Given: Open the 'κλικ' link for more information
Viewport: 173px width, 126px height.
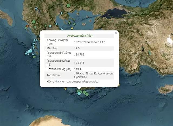Looking at the screenshot, I should [57, 82].
